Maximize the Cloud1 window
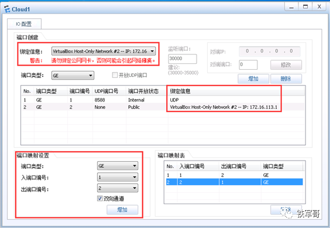Viewport: 330px width, 228px height. (305, 7)
